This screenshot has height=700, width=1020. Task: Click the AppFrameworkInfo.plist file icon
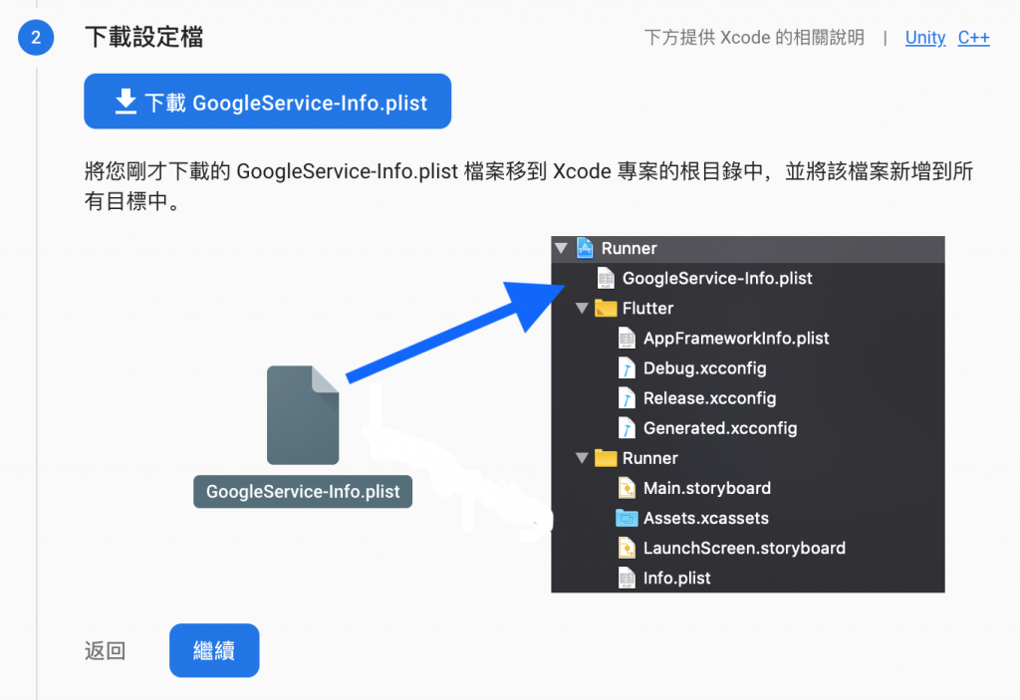tap(627, 339)
